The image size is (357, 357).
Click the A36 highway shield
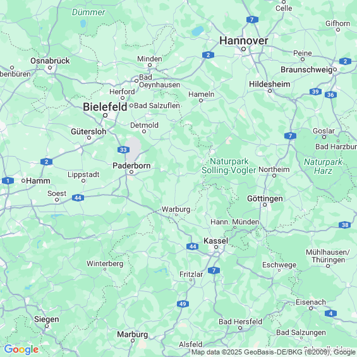click(330, 95)
